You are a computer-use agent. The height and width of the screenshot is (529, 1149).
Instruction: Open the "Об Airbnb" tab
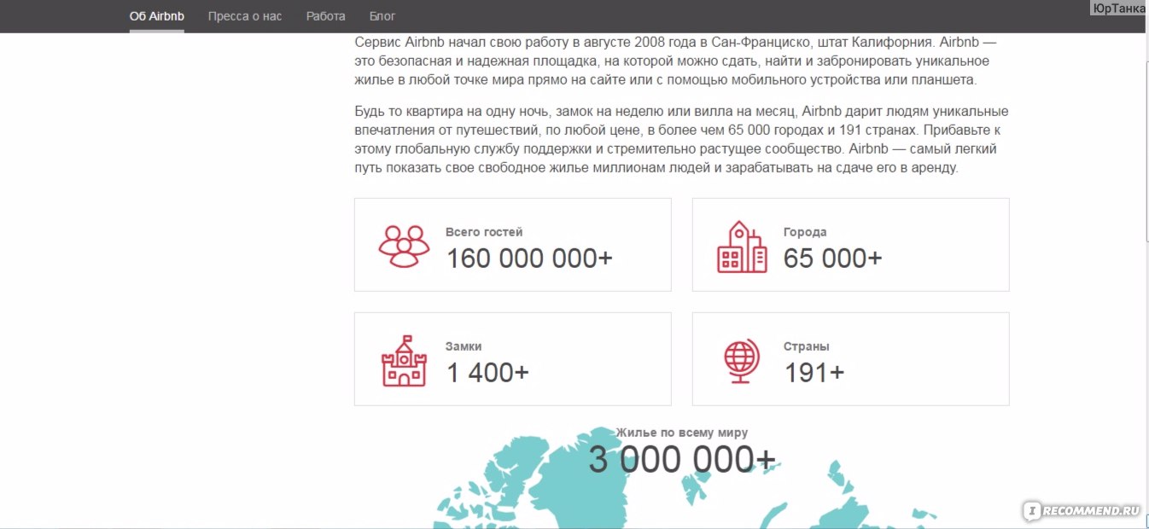157,16
